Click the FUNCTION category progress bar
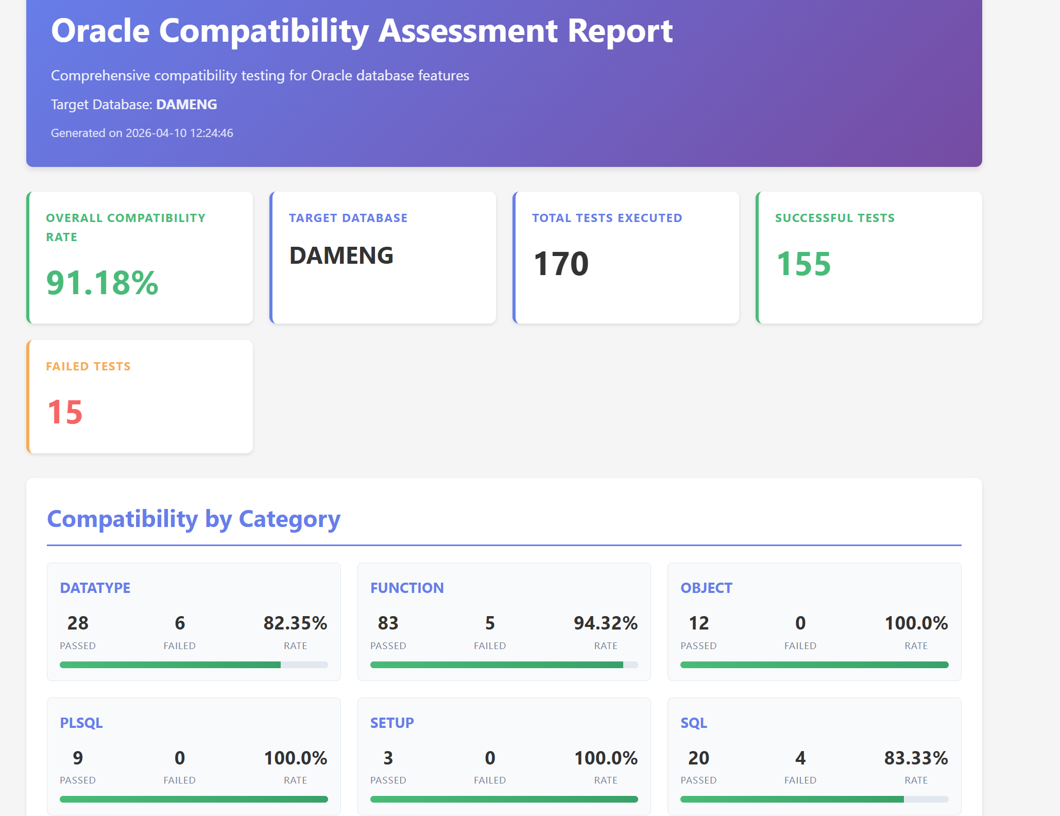The image size is (1060, 816). [504, 665]
